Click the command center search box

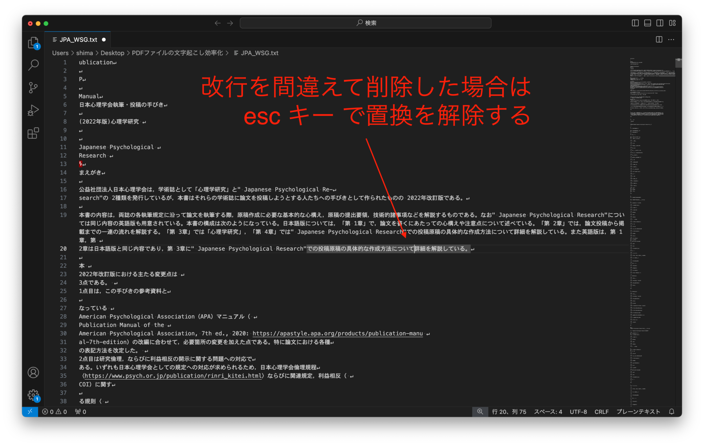pos(365,23)
